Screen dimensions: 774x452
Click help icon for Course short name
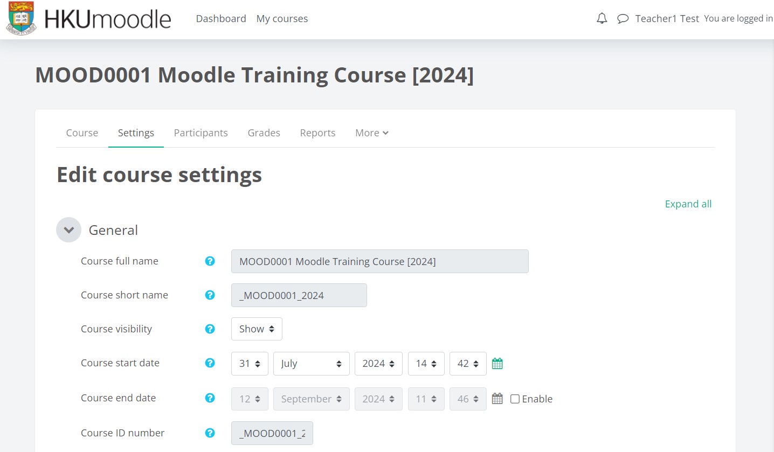point(210,295)
